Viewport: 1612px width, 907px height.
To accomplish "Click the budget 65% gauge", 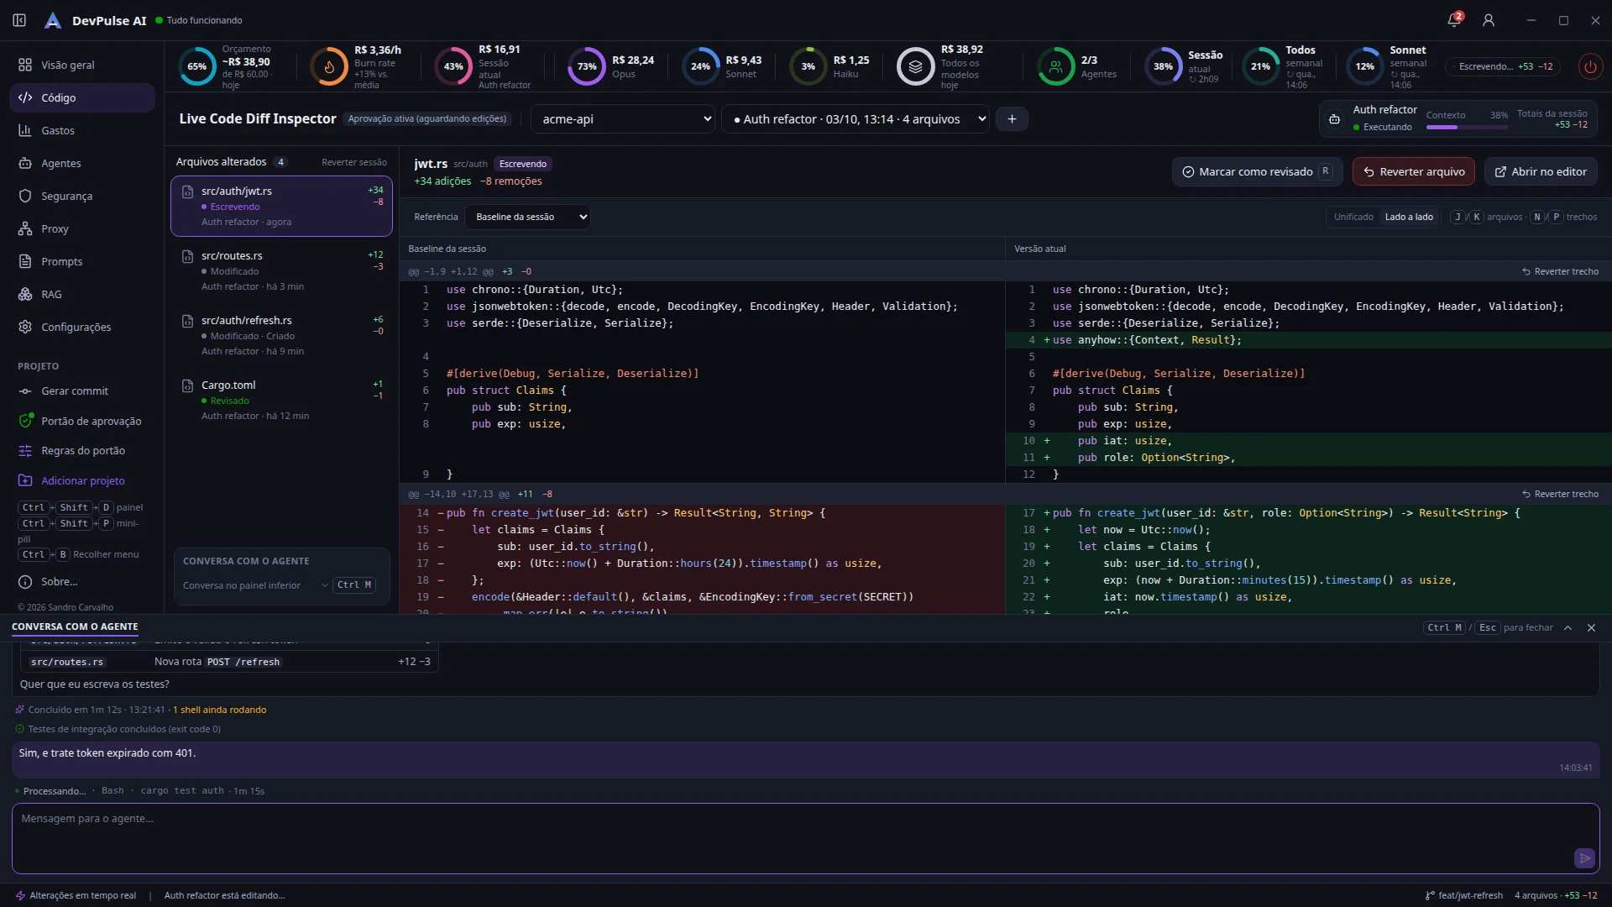I will 196,66.
